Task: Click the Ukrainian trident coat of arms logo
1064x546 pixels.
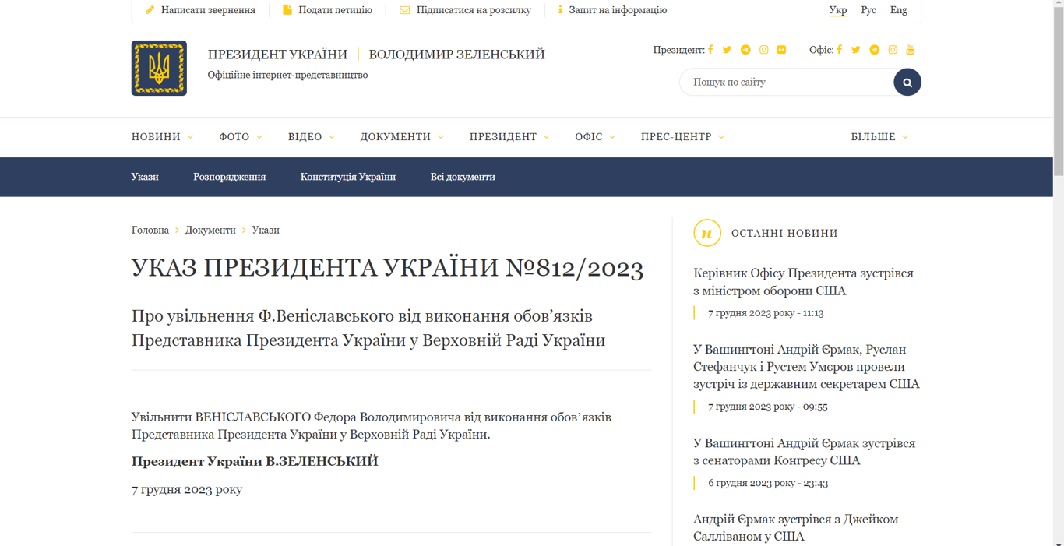Action: pyautogui.click(x=159, y=69)
